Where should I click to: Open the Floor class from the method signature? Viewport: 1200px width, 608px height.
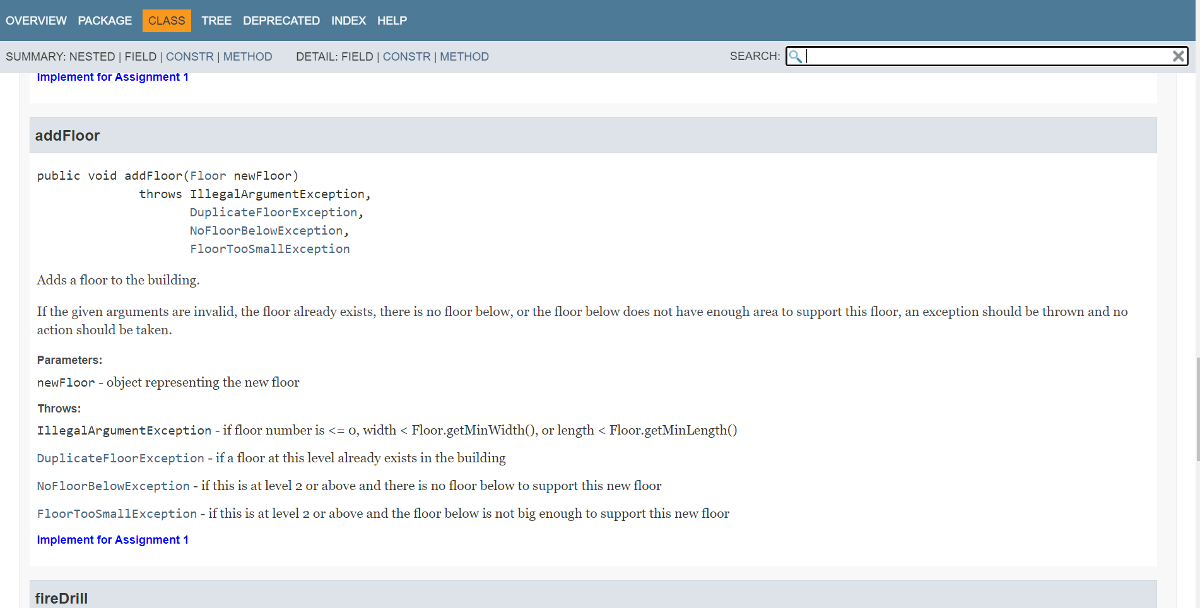click(208, 175)
